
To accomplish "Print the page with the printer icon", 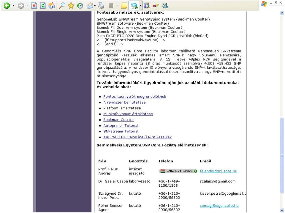I will [x=101, y=6].
